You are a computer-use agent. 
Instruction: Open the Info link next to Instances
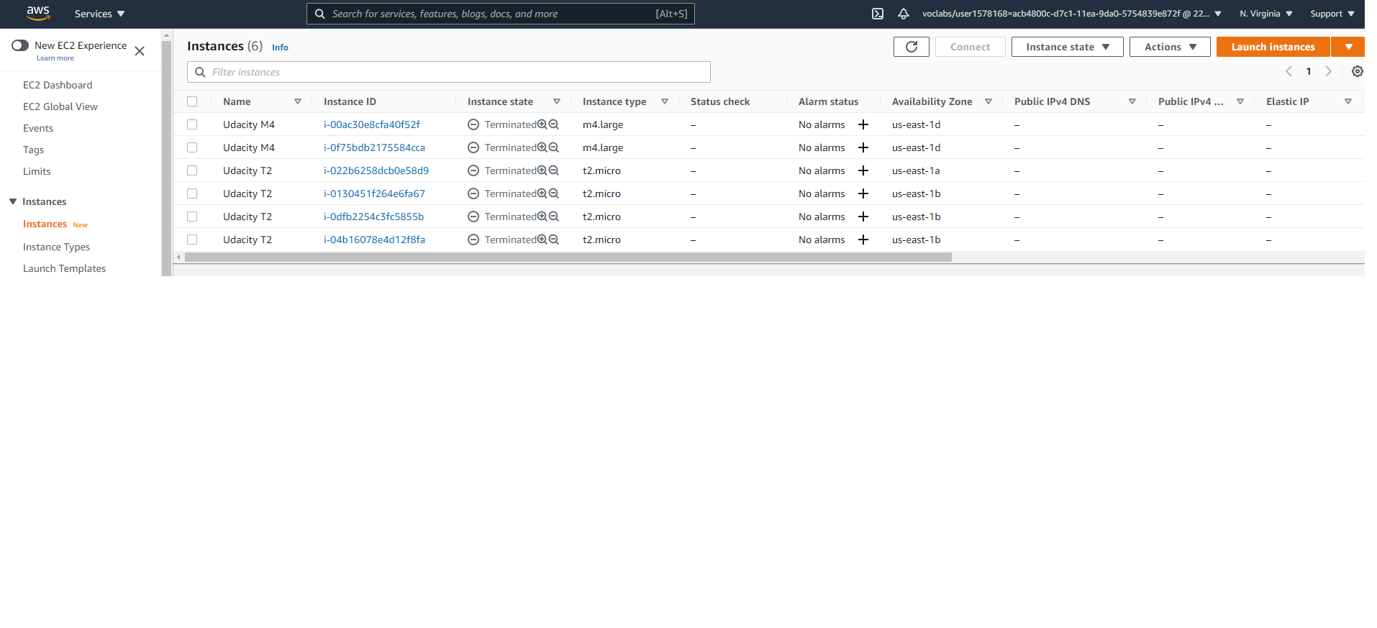(x=280, y=47)
